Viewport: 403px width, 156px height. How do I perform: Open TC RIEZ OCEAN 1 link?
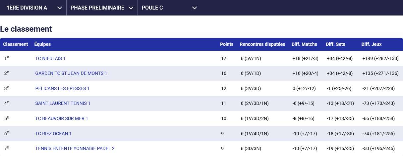click(53, 134)
